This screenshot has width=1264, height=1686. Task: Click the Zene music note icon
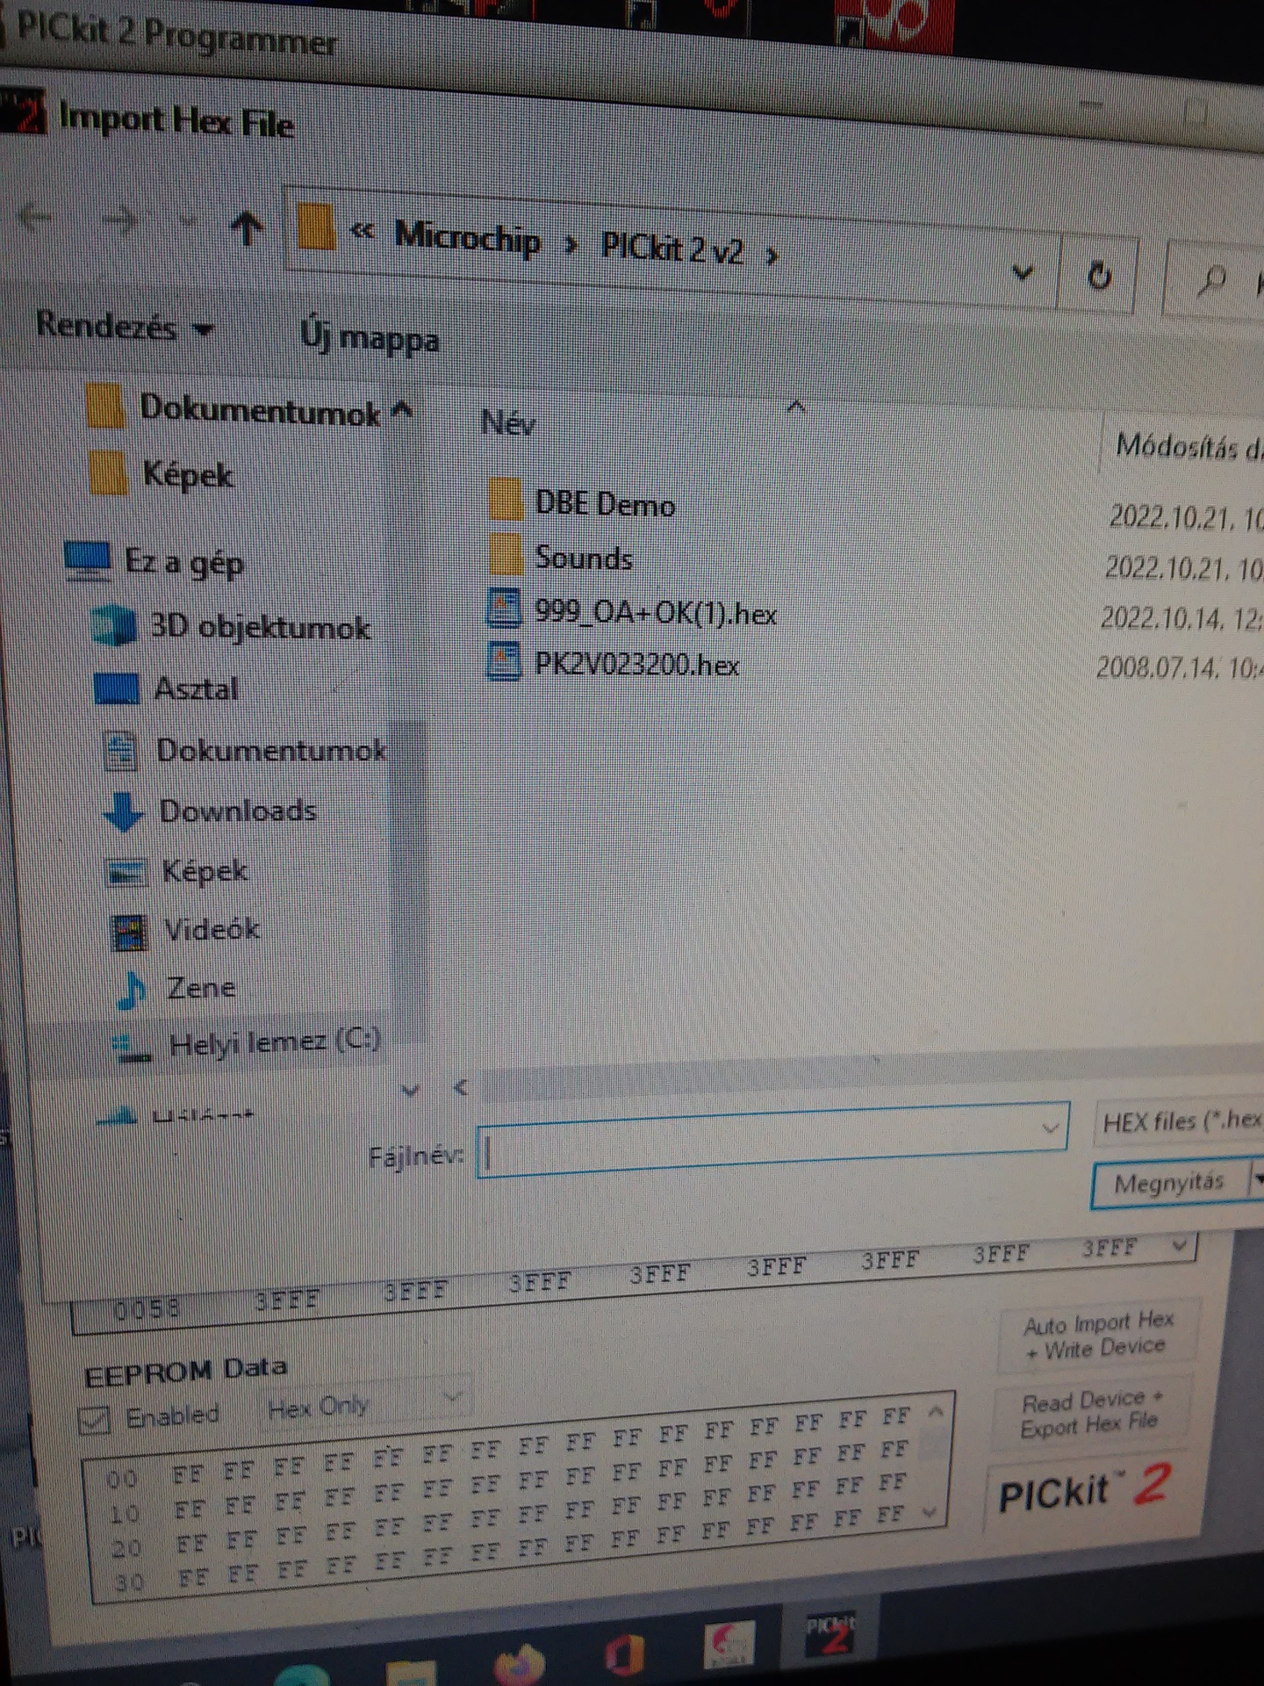pos(133,991)
